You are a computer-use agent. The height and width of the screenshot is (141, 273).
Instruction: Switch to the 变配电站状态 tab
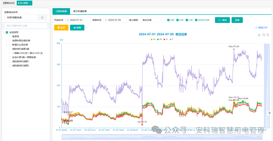point(9,3)
